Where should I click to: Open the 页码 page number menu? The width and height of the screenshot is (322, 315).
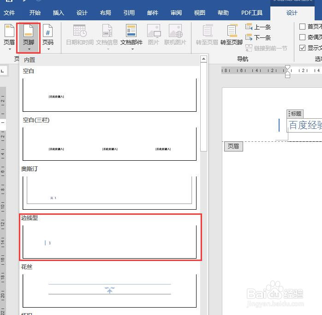click(x=48, y=37)
